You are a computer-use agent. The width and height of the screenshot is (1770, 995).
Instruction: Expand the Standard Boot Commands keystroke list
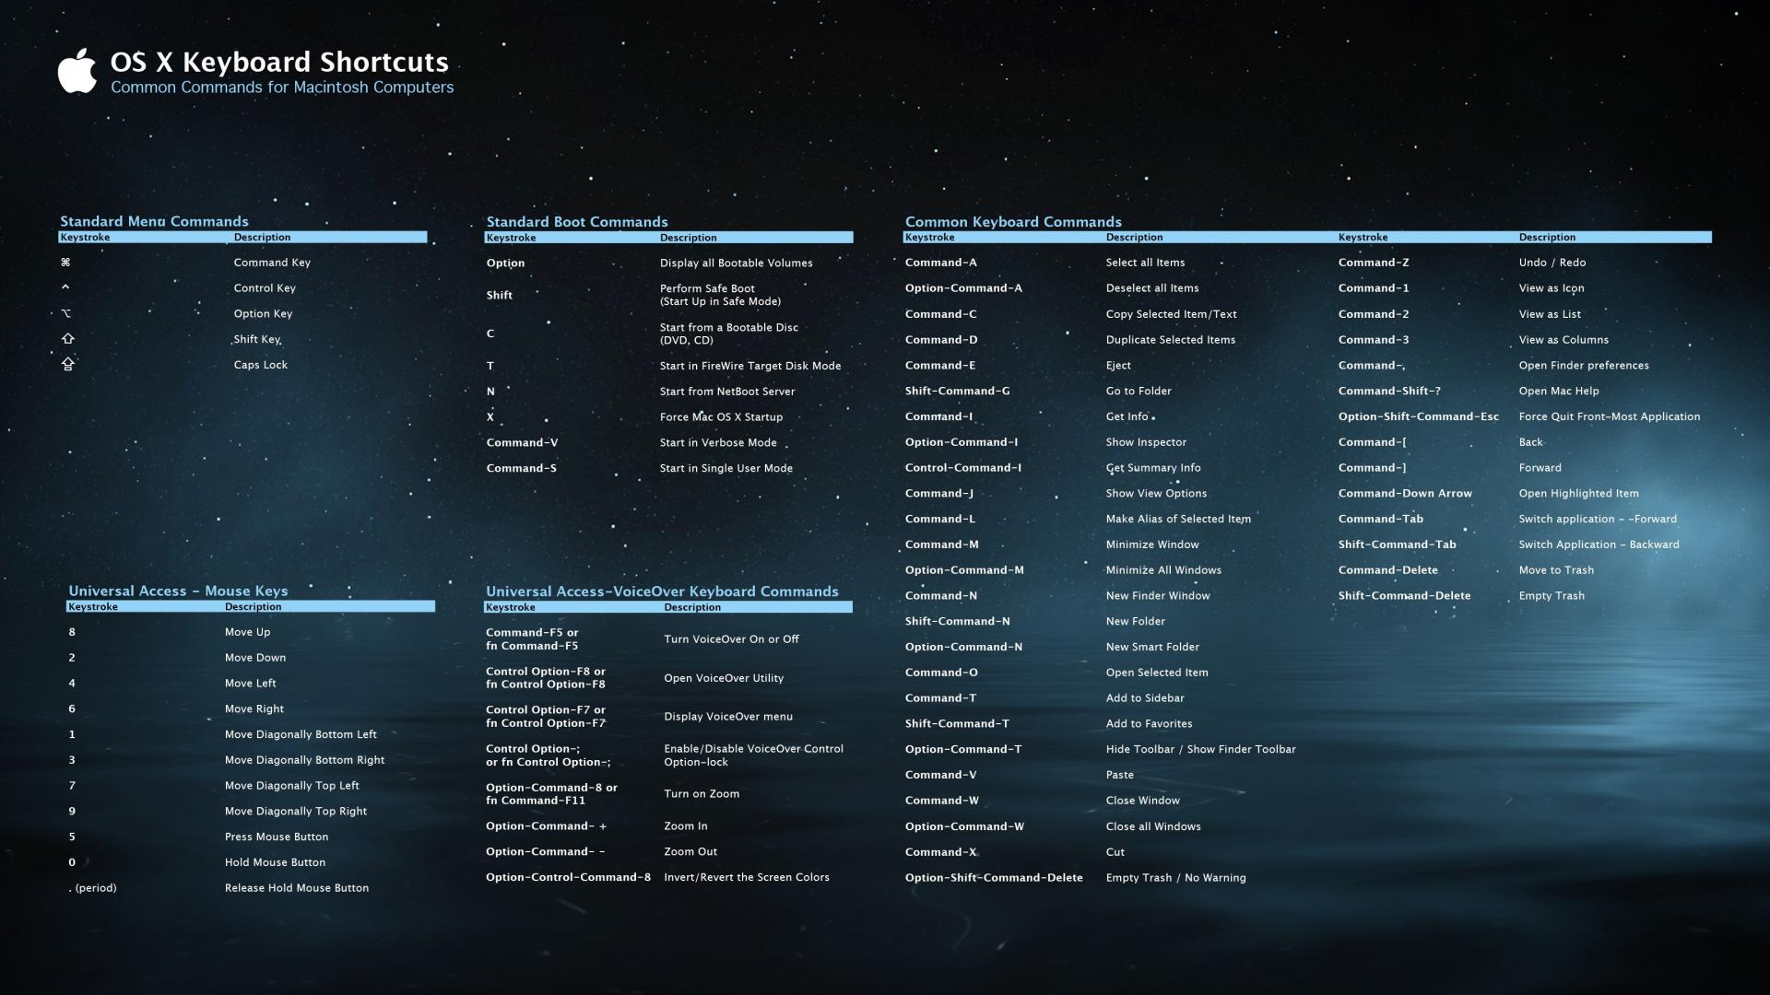(x=511, y=237)
